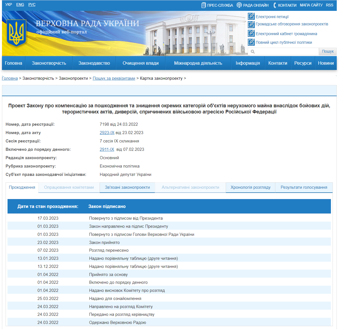Open agenda resolution 2911-IX link

point(107,149)
